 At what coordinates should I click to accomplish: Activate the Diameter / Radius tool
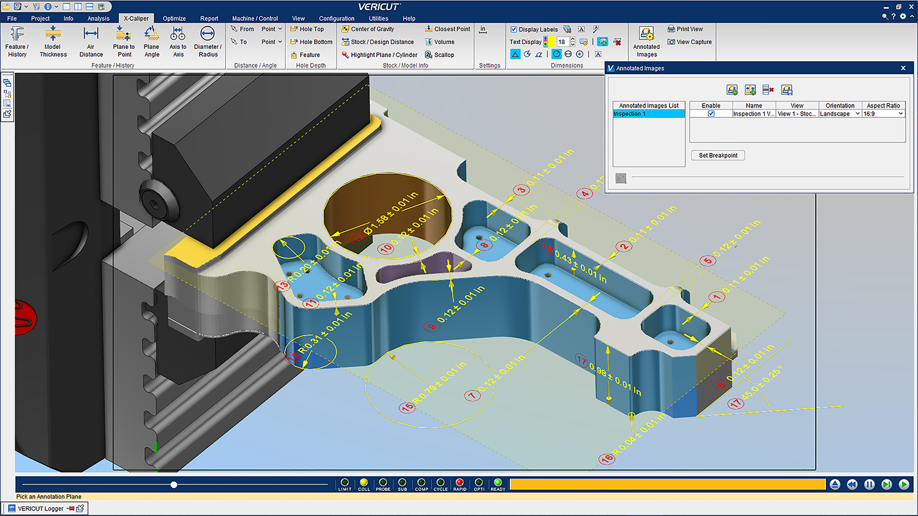coord(207,42)
